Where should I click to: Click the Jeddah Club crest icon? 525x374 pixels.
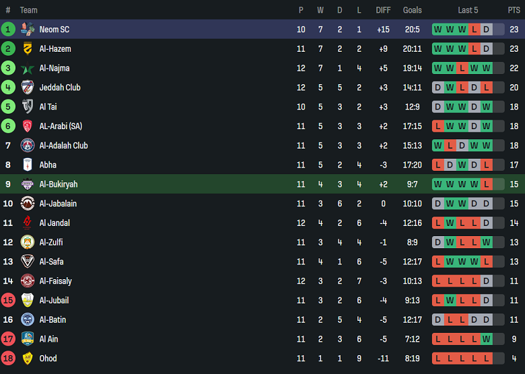(28, 87)
